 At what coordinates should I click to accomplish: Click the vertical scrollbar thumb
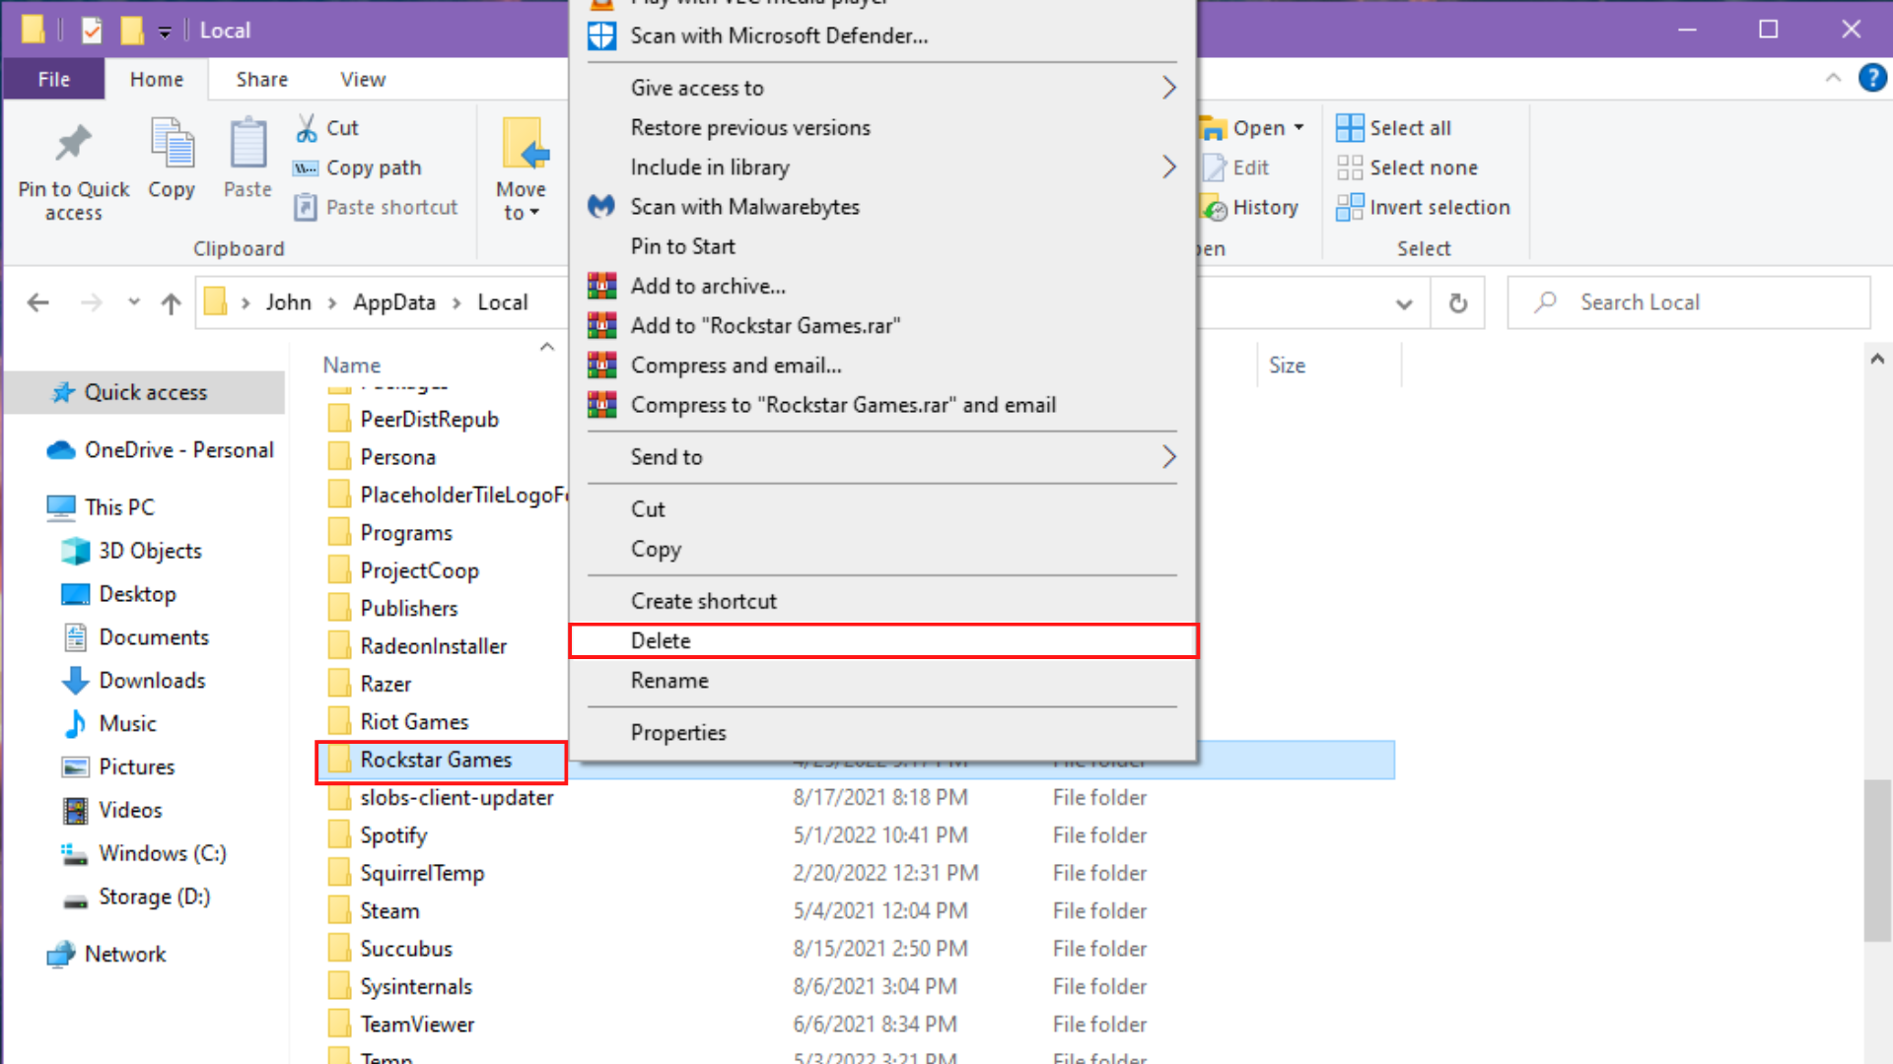1877,860
